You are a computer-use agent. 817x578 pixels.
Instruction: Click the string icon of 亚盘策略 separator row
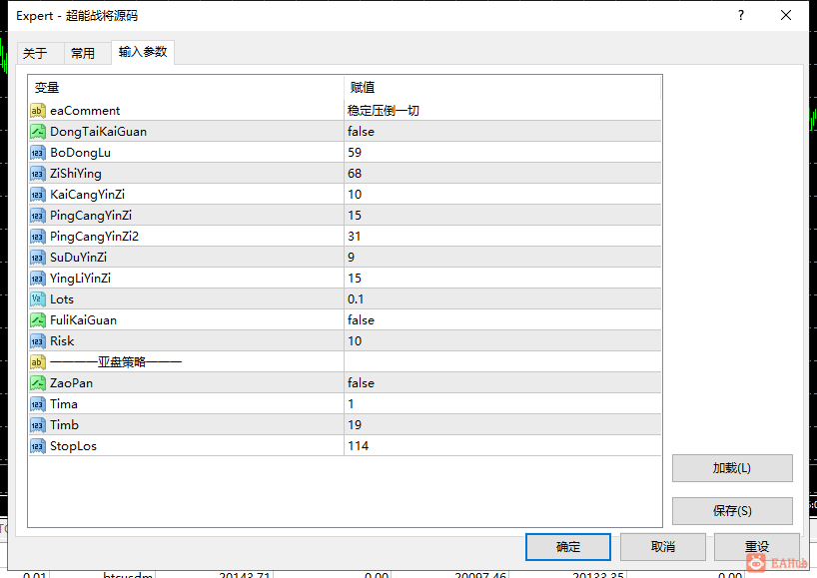[x=38, y=362]
